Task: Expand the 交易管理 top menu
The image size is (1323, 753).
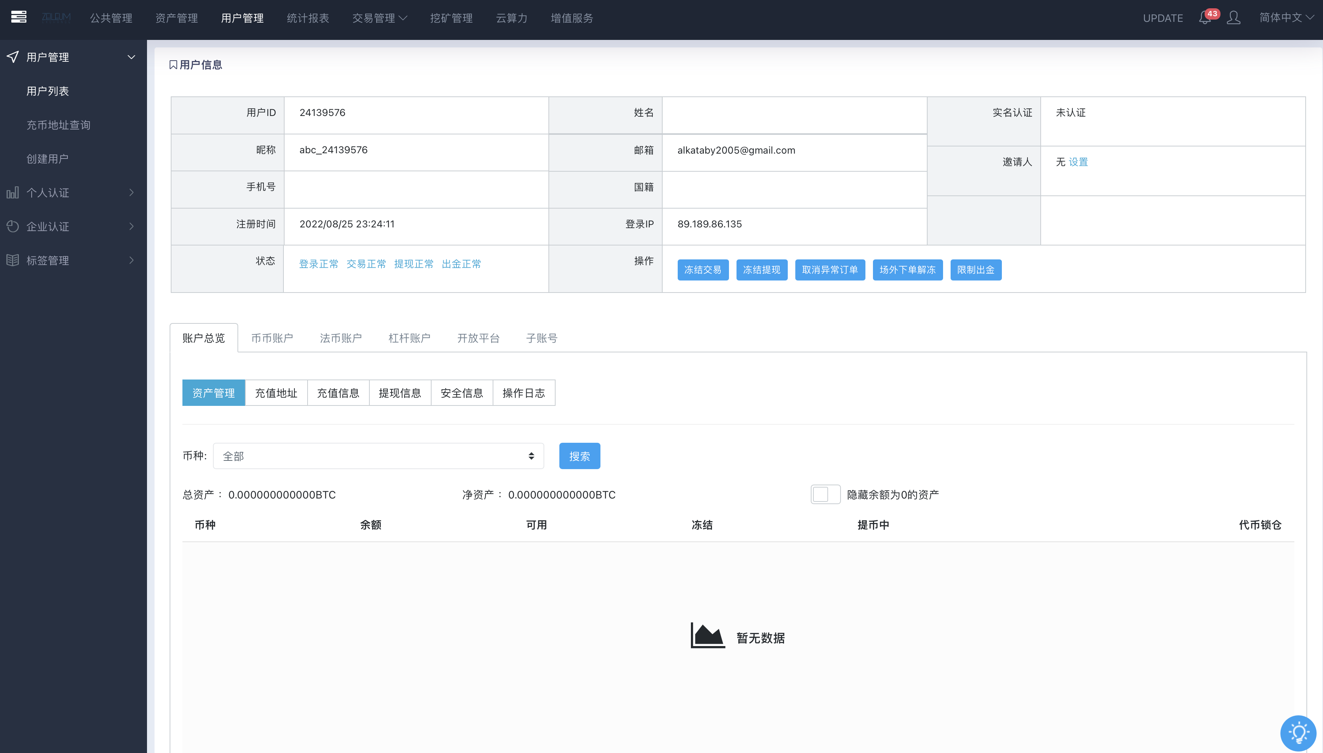Action: [x=380, y=18]
